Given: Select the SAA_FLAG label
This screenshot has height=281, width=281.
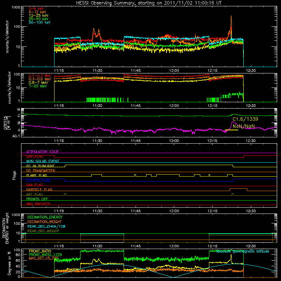Looking at the screenshot, I should tap(34, 185).
